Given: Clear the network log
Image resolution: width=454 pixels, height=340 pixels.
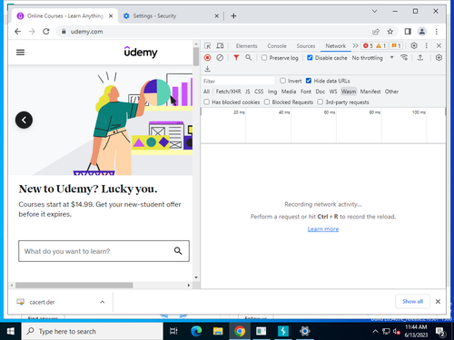Looking at the screenshot, I should 220,57.
